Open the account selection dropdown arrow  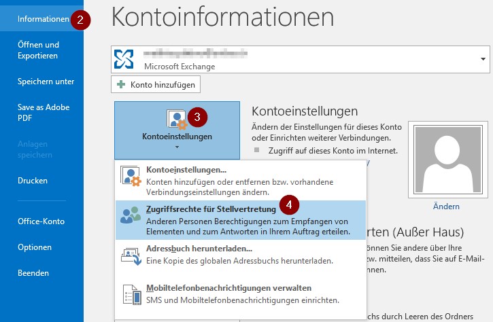[483, 60]
